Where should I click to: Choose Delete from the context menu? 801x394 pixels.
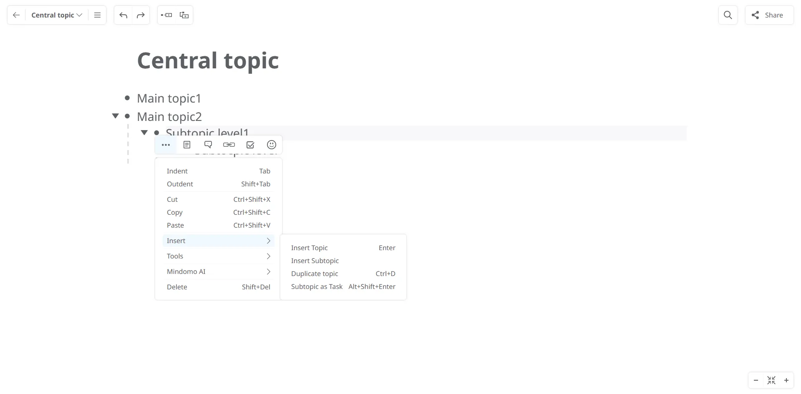click(x=218, y=287)
